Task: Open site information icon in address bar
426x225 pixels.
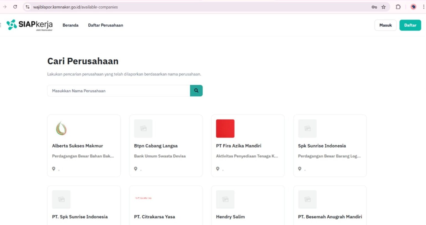Action: pyautogui.click(x=27, y=7)
